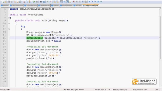Image resolution: width=162 pixels, height=91 pixels.
Task: Click 'Ln : 15' in status bar
Action: click(x=97, y=90)
